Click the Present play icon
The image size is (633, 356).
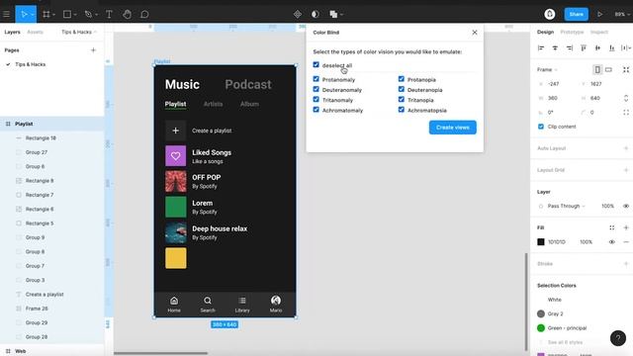600,14
